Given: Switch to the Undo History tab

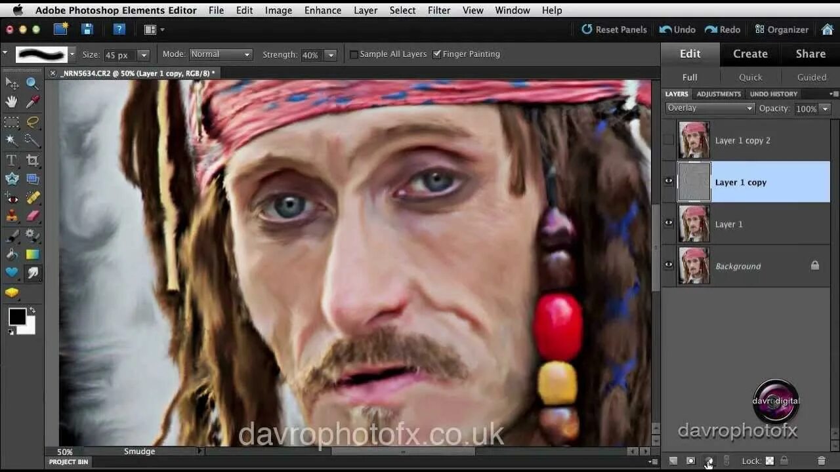Looking at the screenshot, I should (x=774, y=94).
